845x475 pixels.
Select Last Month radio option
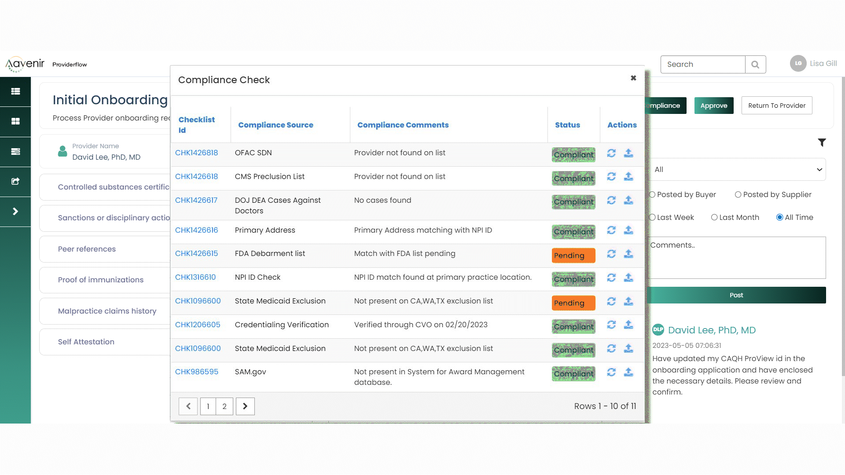714,217
